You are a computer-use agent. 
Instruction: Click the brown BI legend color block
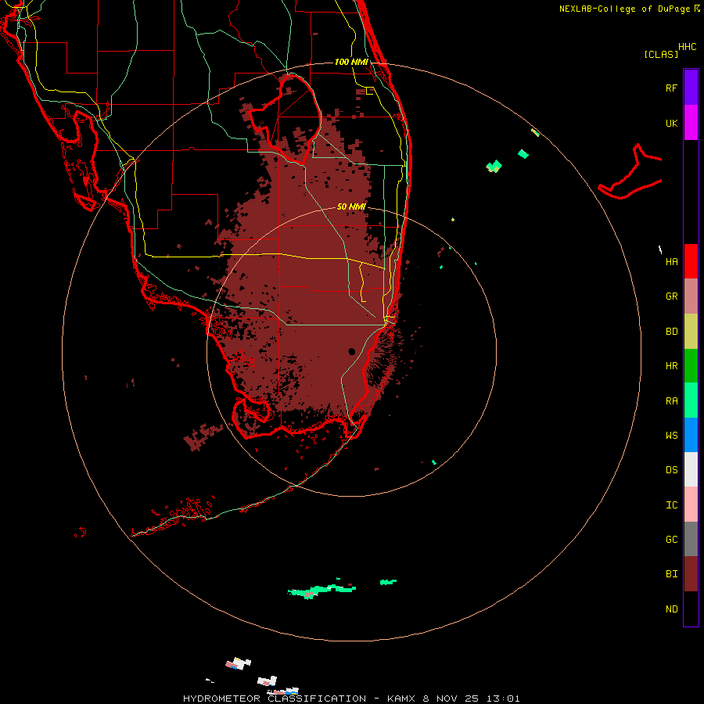pos(691,574)
